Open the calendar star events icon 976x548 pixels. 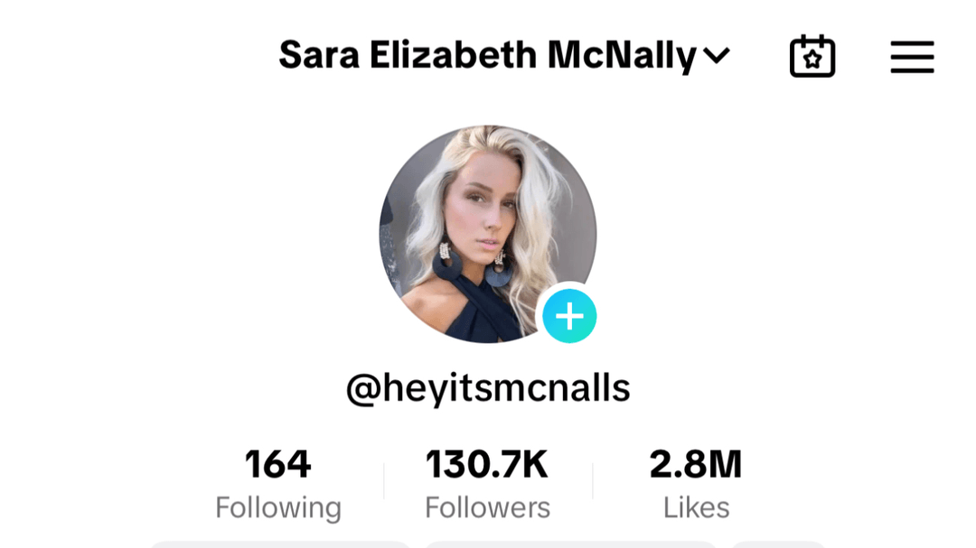812,56
